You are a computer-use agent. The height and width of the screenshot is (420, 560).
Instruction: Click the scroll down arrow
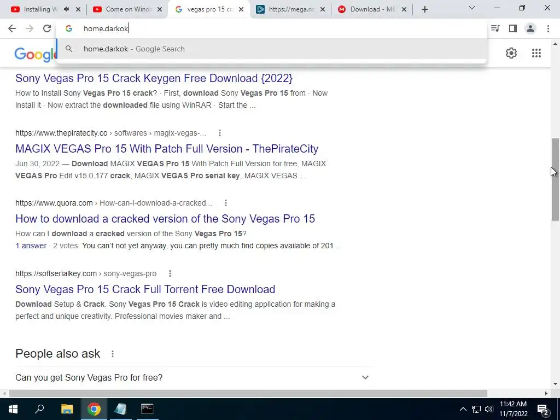click(555, 384)
